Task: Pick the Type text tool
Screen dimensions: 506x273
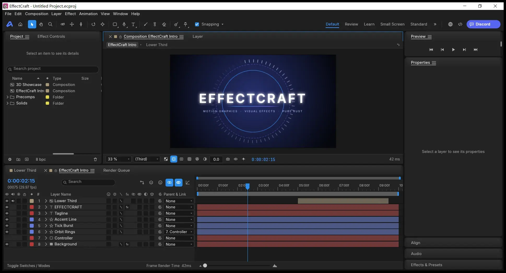Action: pos(133,24)
